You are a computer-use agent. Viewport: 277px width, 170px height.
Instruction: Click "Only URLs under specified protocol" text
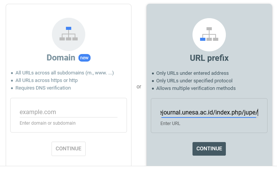[x=194, y=81]
